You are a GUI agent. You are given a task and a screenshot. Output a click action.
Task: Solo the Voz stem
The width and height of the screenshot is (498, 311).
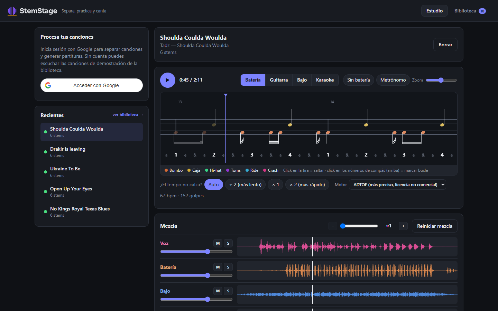coord(228,243)
